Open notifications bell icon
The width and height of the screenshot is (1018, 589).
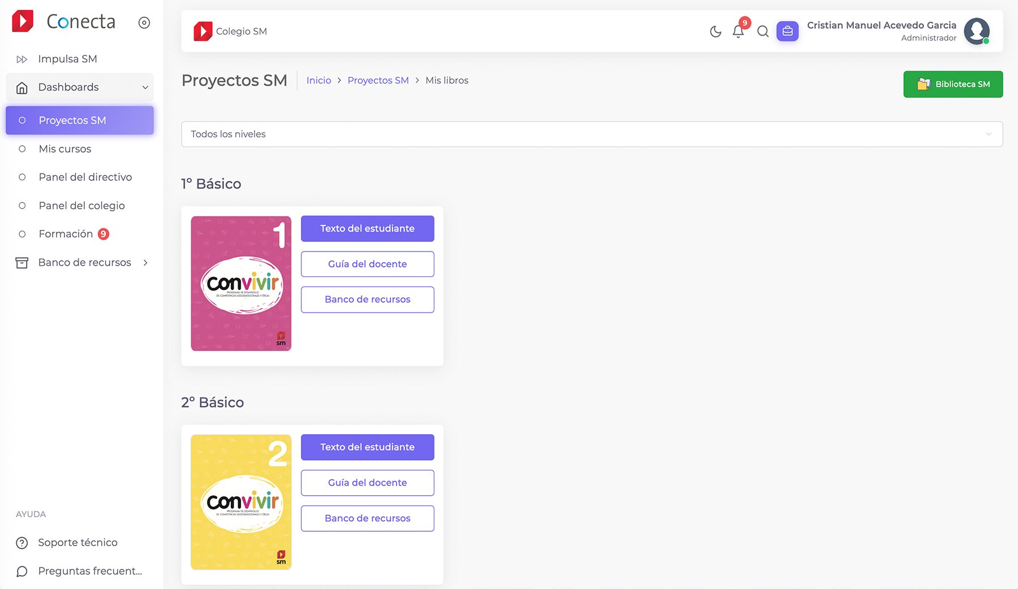pos(738,32)
